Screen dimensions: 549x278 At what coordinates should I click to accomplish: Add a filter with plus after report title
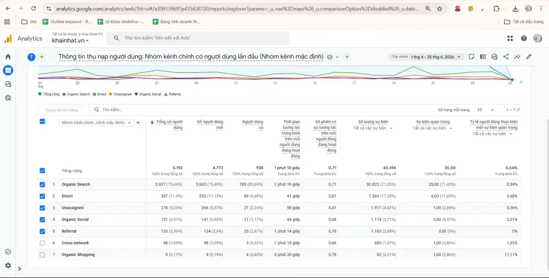tap(347, 57)
